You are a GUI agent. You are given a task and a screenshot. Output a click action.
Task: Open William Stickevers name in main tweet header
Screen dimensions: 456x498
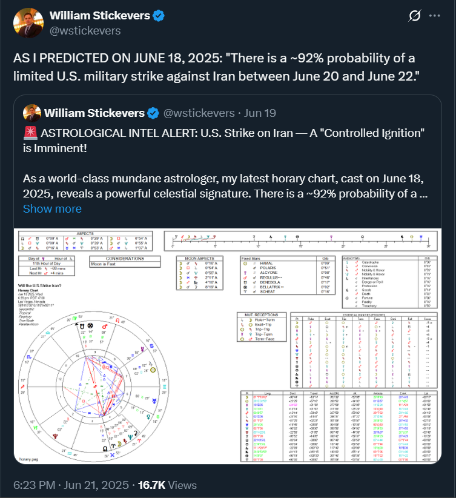tap(100, 16)
